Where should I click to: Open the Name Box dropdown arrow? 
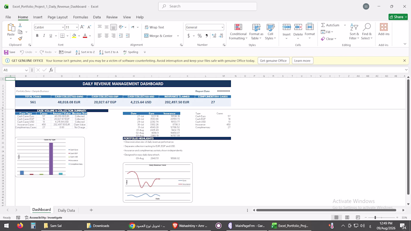[26, 70]
